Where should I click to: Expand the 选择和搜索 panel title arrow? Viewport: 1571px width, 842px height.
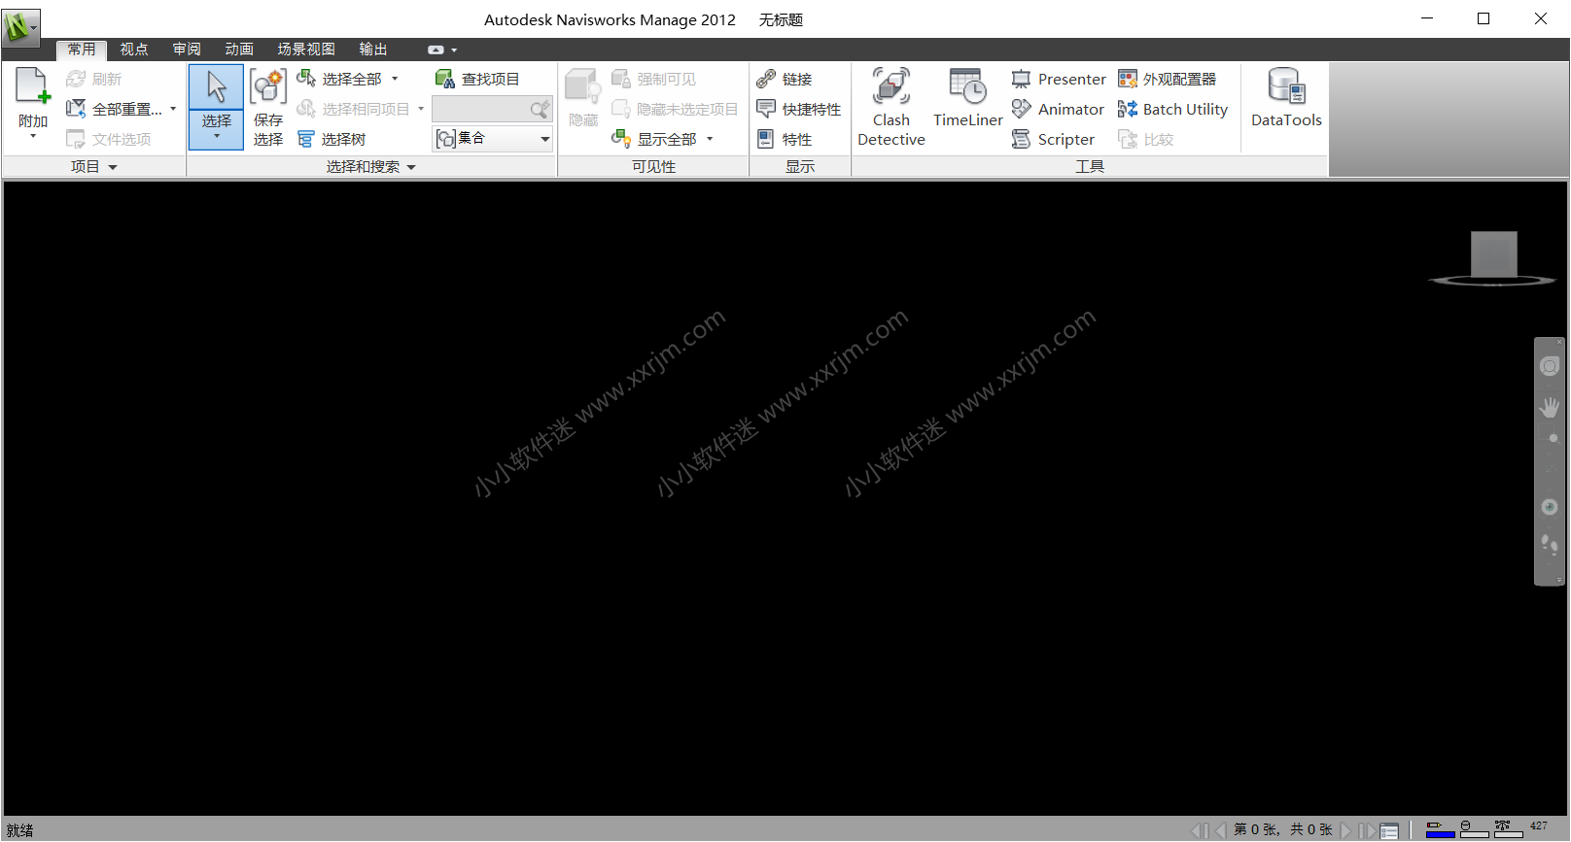tap(411, 167)
